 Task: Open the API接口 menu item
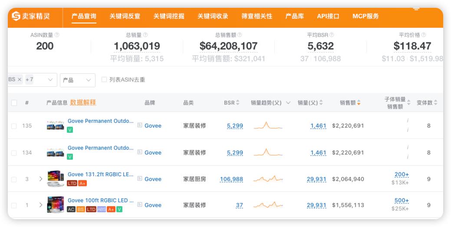(328, 16)
